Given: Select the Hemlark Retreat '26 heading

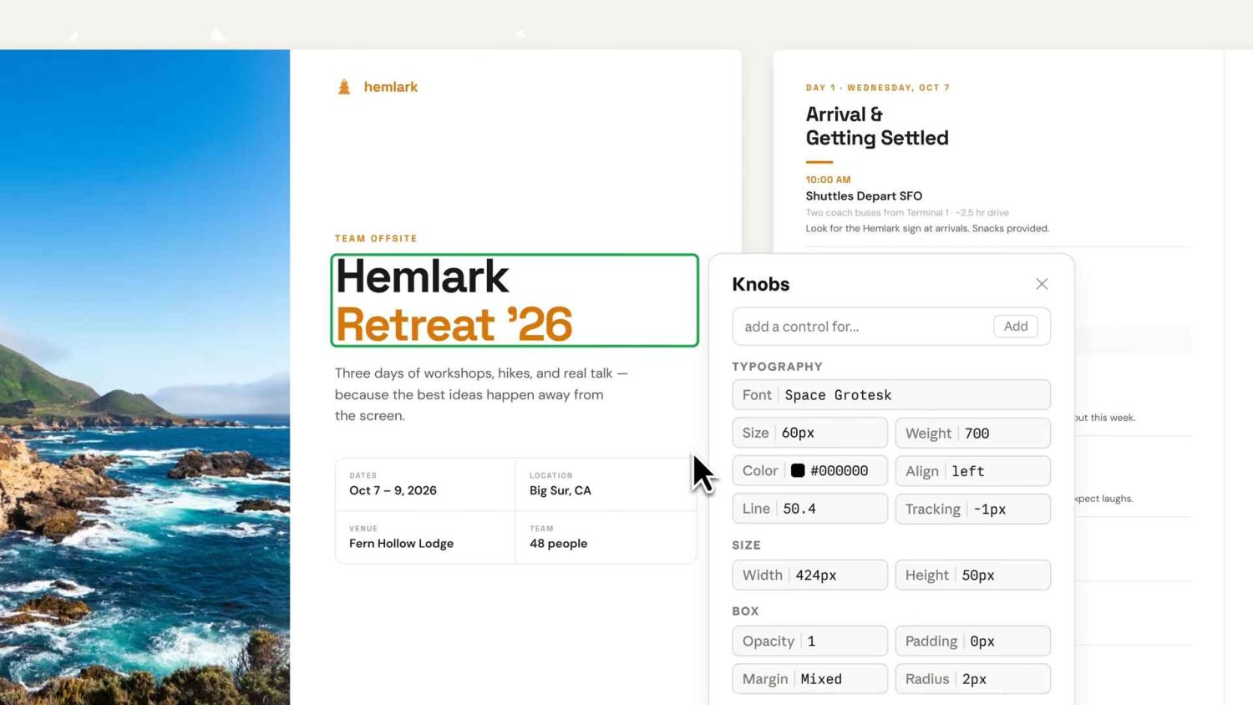Looking at the screenshot, I should tap(514, 301).
